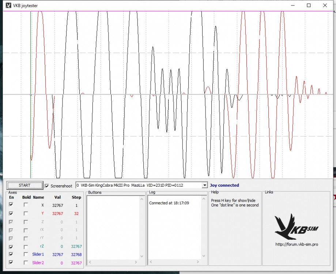336x274 pixels.
Task: Close the VKB joytester window
Action: (325, 5)
